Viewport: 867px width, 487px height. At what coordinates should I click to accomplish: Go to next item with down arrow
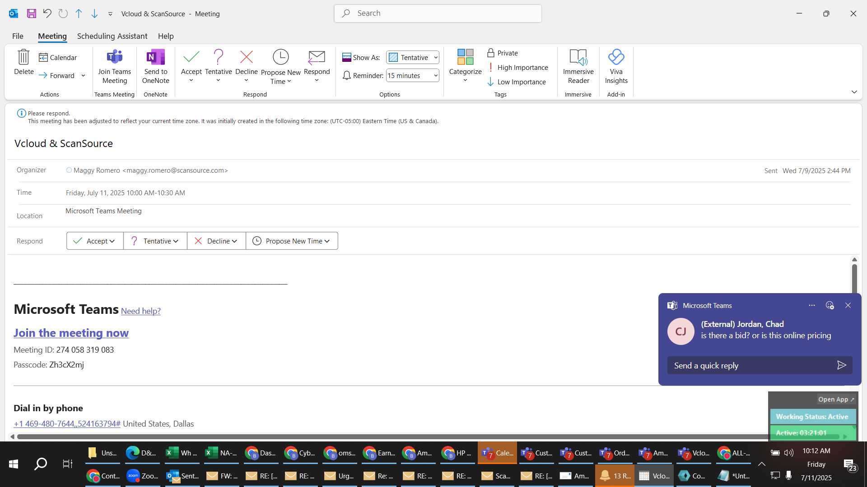point(94,14)
